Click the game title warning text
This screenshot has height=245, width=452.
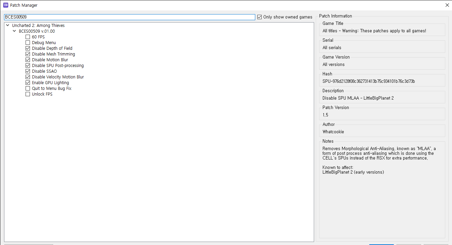click(x=374, y=31)
